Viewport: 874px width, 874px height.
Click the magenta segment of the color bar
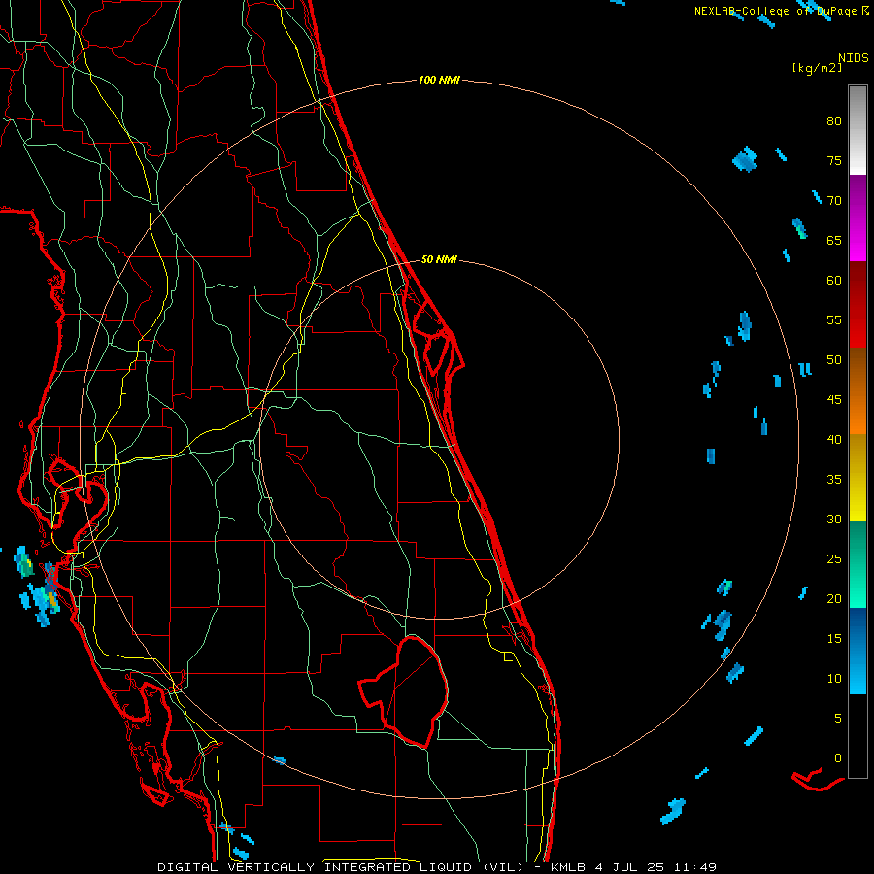click(x=857, y=218)
